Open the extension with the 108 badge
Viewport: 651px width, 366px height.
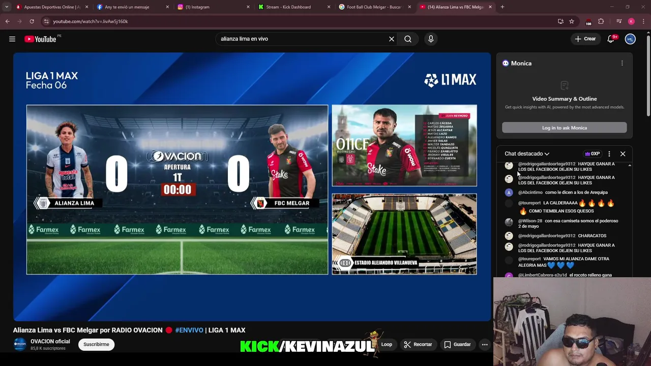point(588,21)
